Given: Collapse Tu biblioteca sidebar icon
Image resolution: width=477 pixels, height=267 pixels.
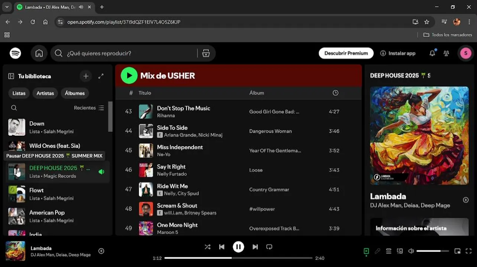Looking at the screenshot, I should tap(11, 76).
